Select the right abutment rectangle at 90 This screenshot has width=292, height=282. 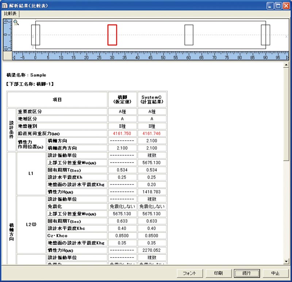tap(265, 35)
